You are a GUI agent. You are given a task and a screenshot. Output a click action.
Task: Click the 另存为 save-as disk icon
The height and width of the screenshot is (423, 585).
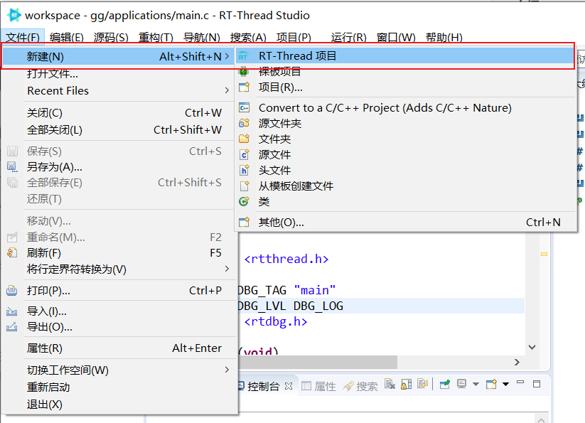(x=12, y=167)
